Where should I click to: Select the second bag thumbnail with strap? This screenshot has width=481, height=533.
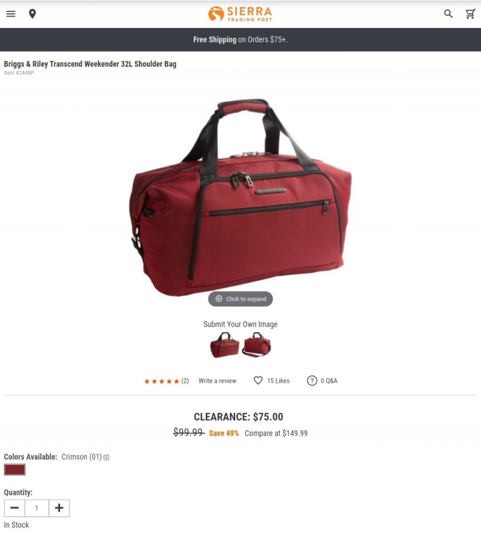(257, 345)
